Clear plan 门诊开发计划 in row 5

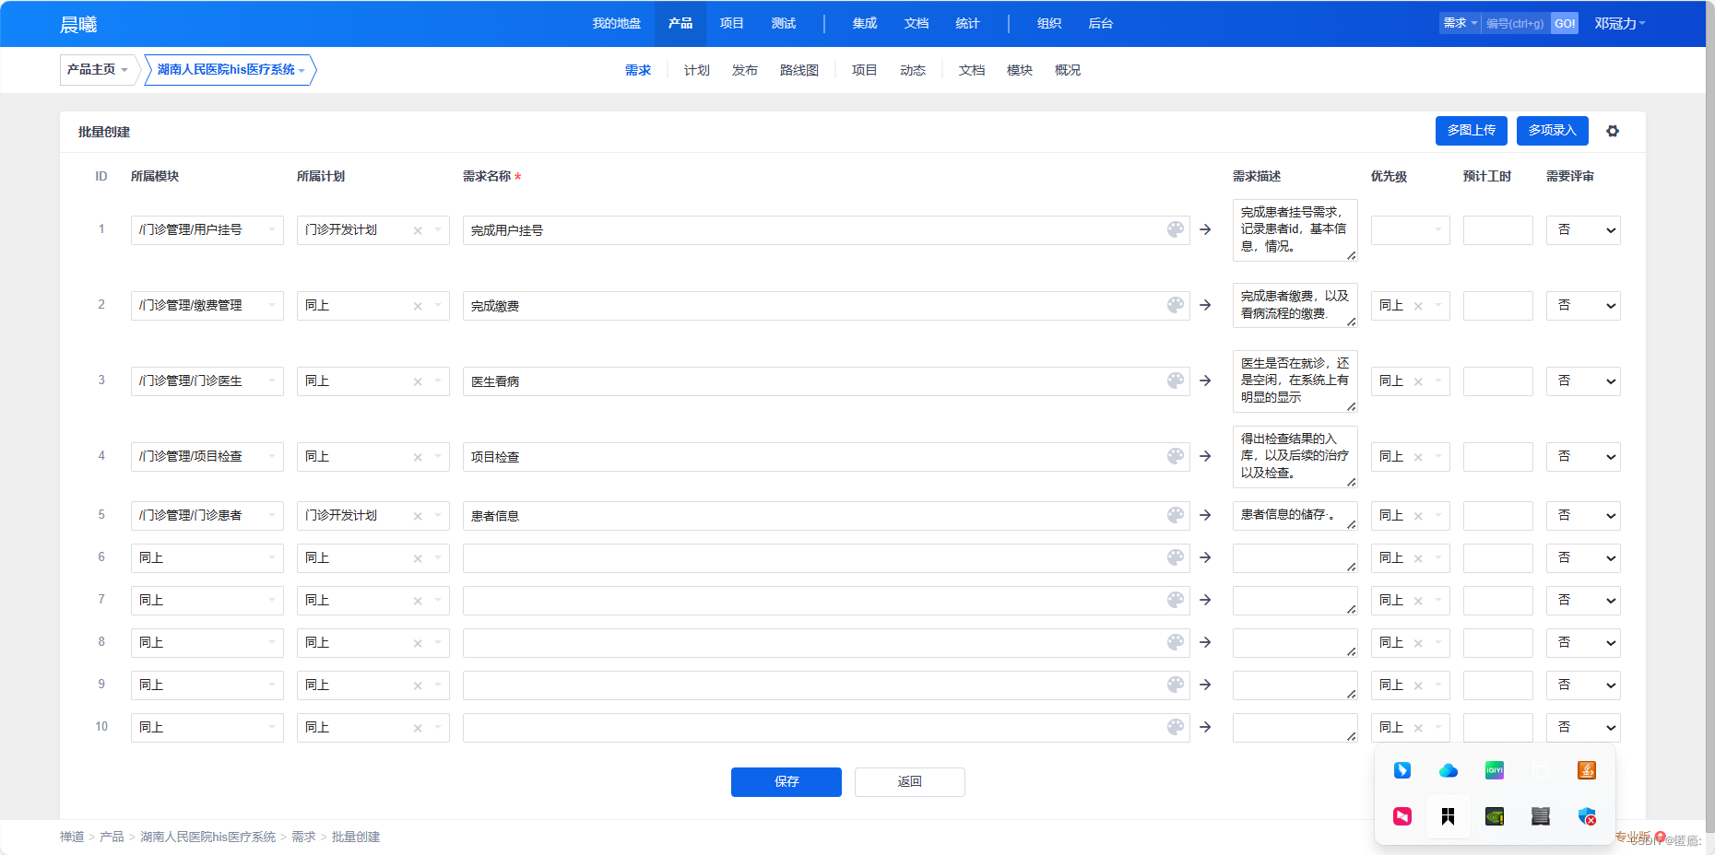(x=418, y=516)
